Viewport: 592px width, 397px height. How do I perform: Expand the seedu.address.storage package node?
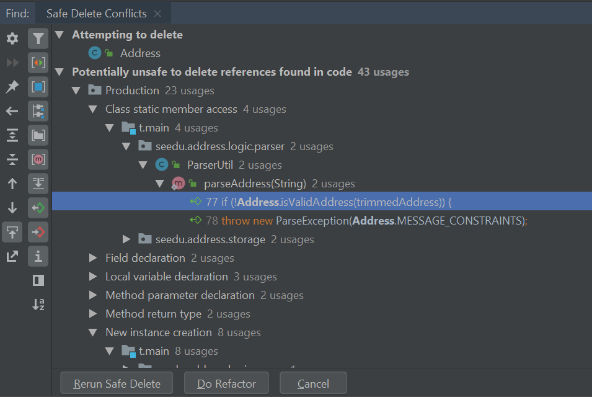point(126,239)
